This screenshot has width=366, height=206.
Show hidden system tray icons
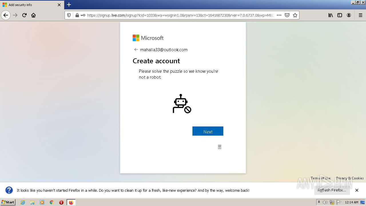pos(319,202)
